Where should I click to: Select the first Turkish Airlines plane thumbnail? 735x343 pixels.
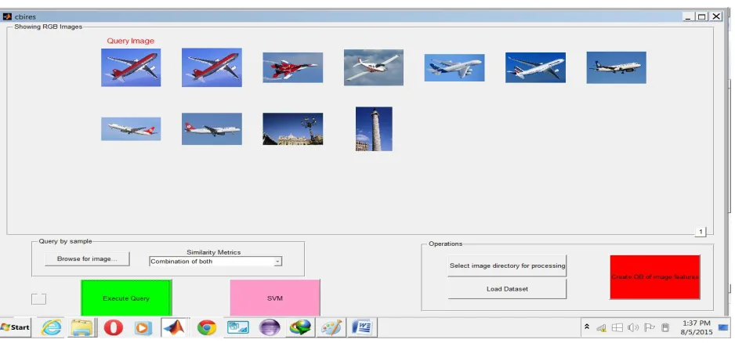(131, 129)
